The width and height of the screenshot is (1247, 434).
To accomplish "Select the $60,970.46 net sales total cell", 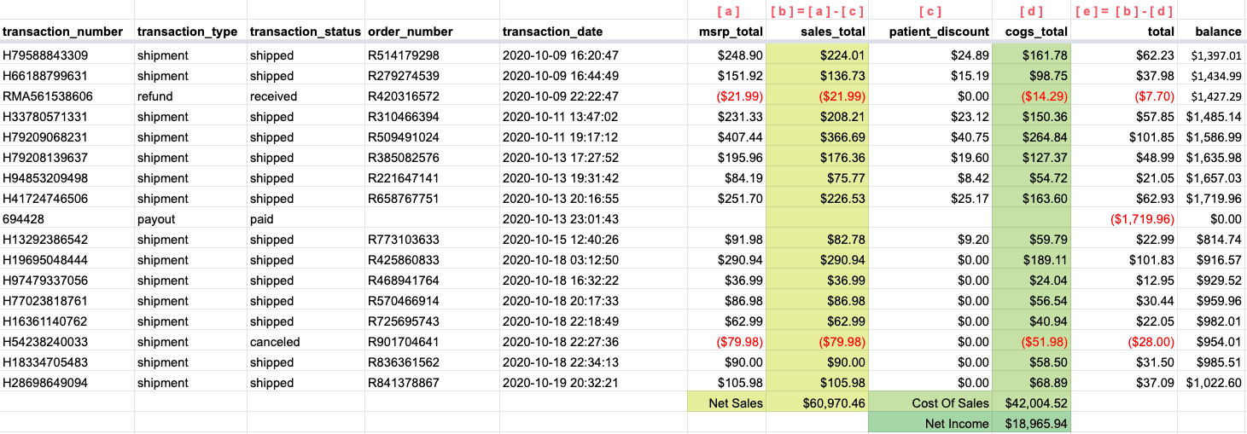I will (817, 403).
